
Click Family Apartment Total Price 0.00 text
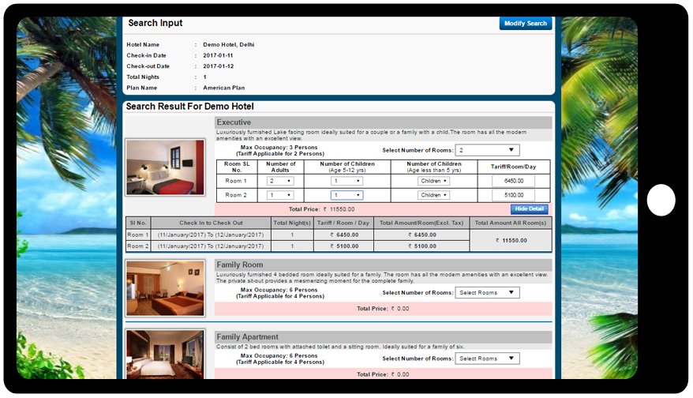click(383, 374)
